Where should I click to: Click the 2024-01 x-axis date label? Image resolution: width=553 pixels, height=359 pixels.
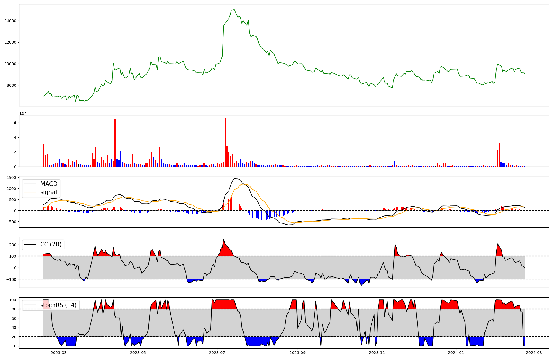456,353
